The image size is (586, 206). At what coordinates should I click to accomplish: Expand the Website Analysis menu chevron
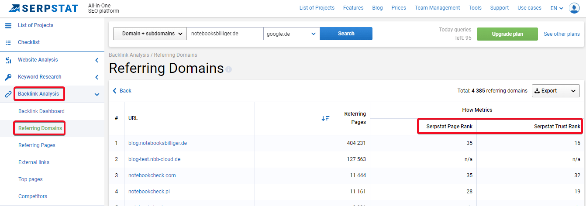coord(97,60)
